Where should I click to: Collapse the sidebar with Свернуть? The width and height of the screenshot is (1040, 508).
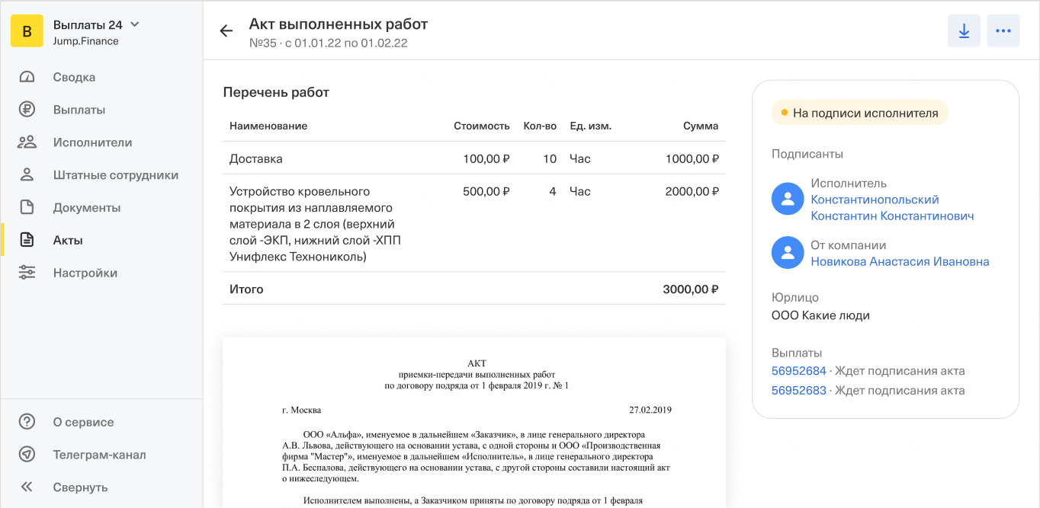(x=79, y=487)
